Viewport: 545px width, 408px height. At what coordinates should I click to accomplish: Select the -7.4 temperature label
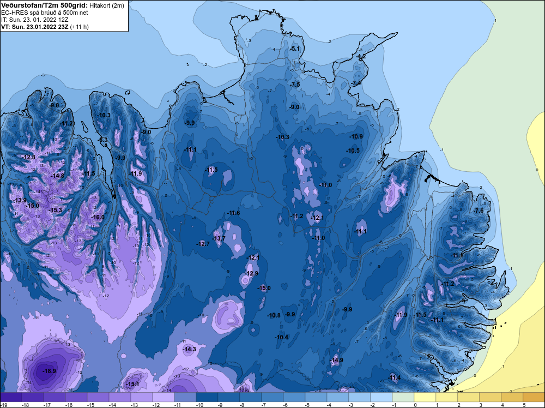coord(356,83)
